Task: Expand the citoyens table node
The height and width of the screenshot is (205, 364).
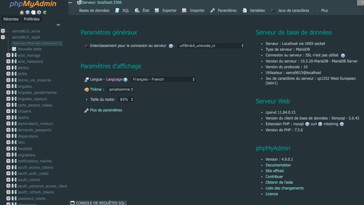Action: [9, 111]
